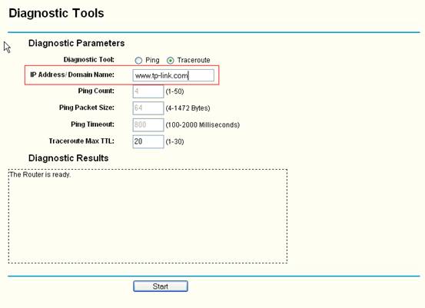
Task: Click the Diagnostic Tools page heading
Action: (x=56, y=13)
